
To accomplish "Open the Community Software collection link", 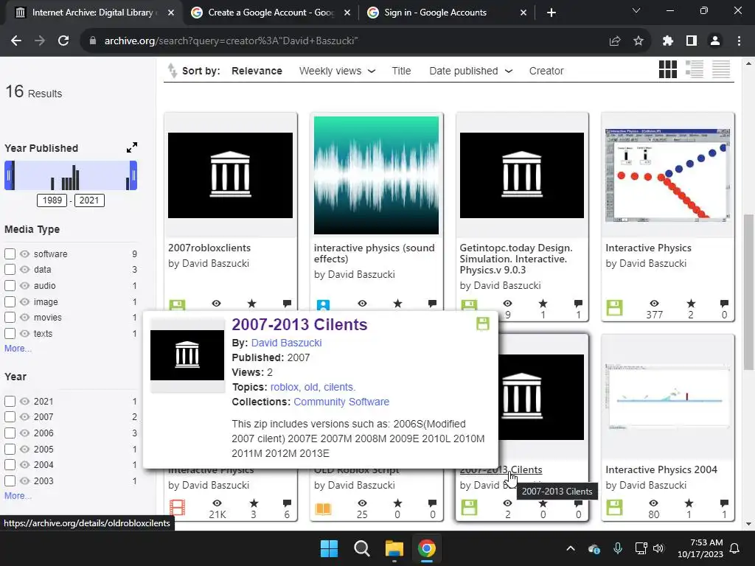I will click(x=341, y=402).
